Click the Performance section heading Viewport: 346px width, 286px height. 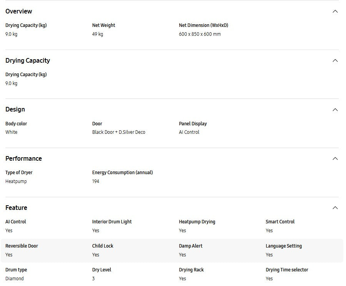point(23,159)
